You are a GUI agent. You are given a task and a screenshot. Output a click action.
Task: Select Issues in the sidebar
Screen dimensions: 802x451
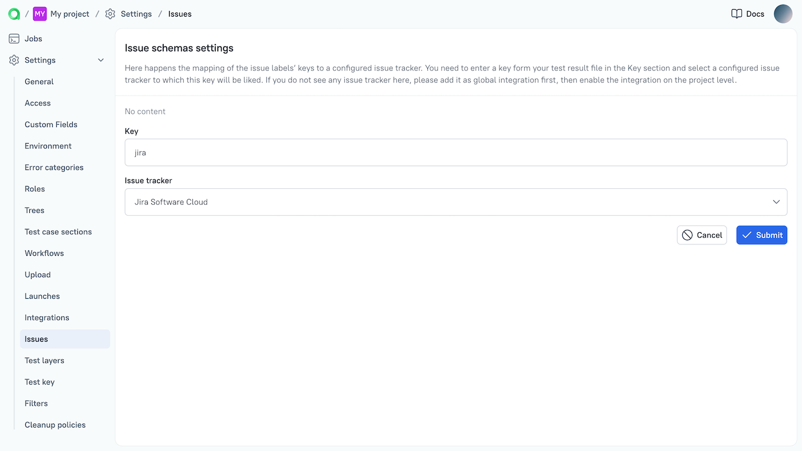pos(65,339)
